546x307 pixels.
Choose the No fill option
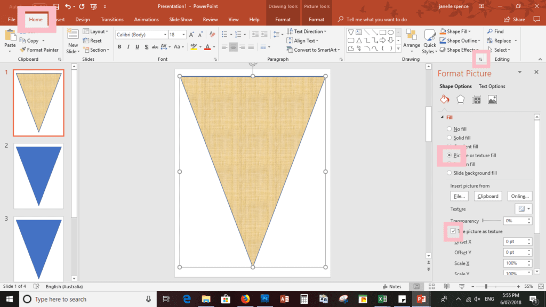(448, 128)
